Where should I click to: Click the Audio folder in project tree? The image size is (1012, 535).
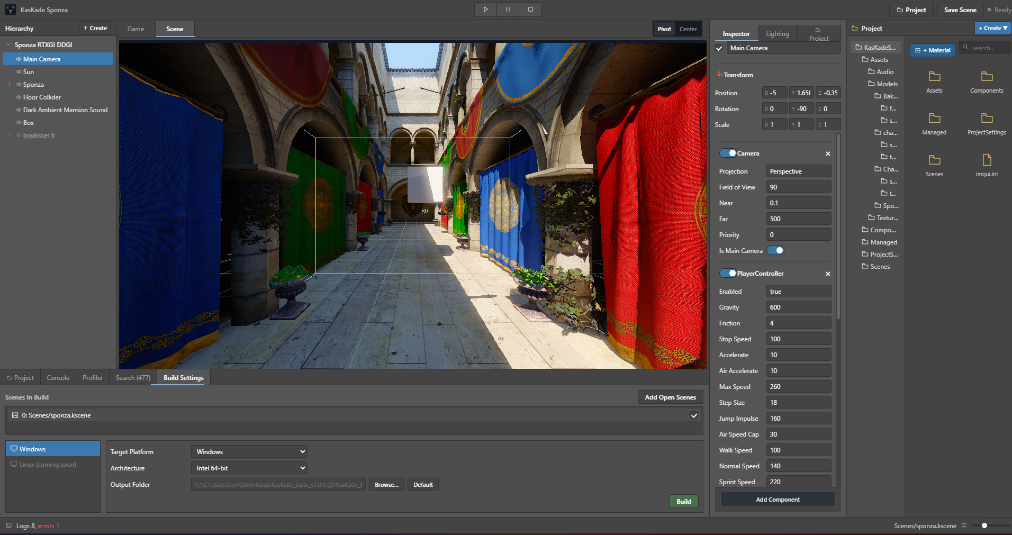pyautogui.click(x=881, y=71)
